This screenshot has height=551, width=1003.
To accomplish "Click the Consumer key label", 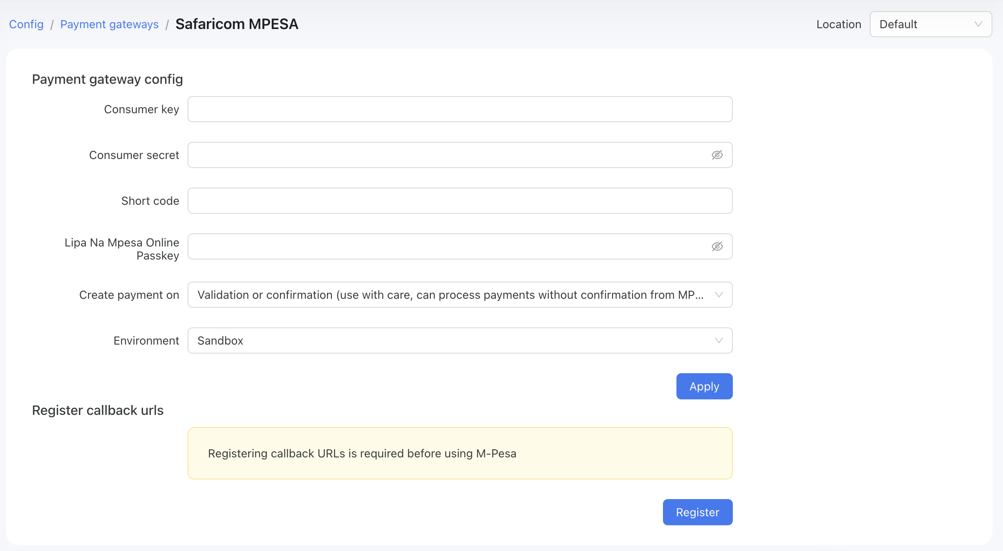I will [x=141, y=109].
